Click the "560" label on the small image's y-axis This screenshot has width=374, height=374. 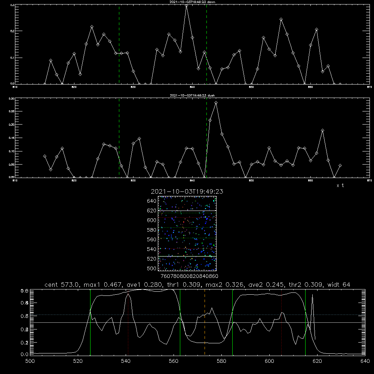coord(152,239)
